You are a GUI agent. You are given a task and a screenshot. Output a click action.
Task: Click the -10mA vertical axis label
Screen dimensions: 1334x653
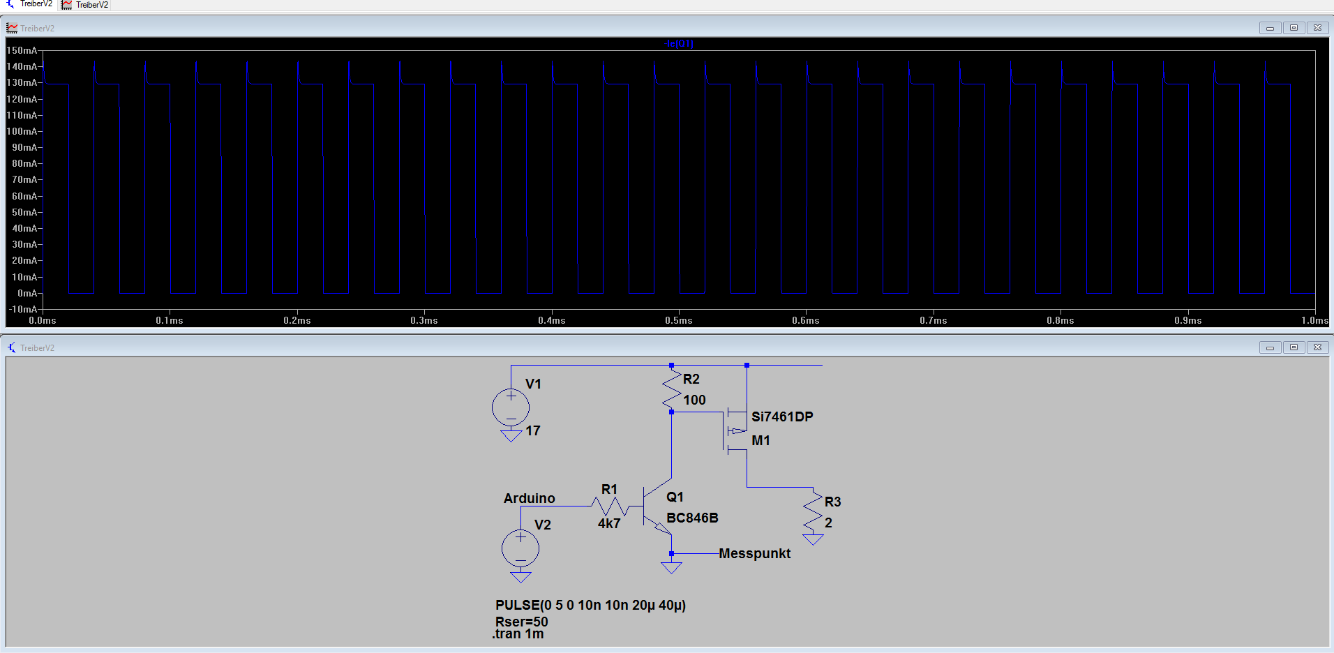pos(23,309)
